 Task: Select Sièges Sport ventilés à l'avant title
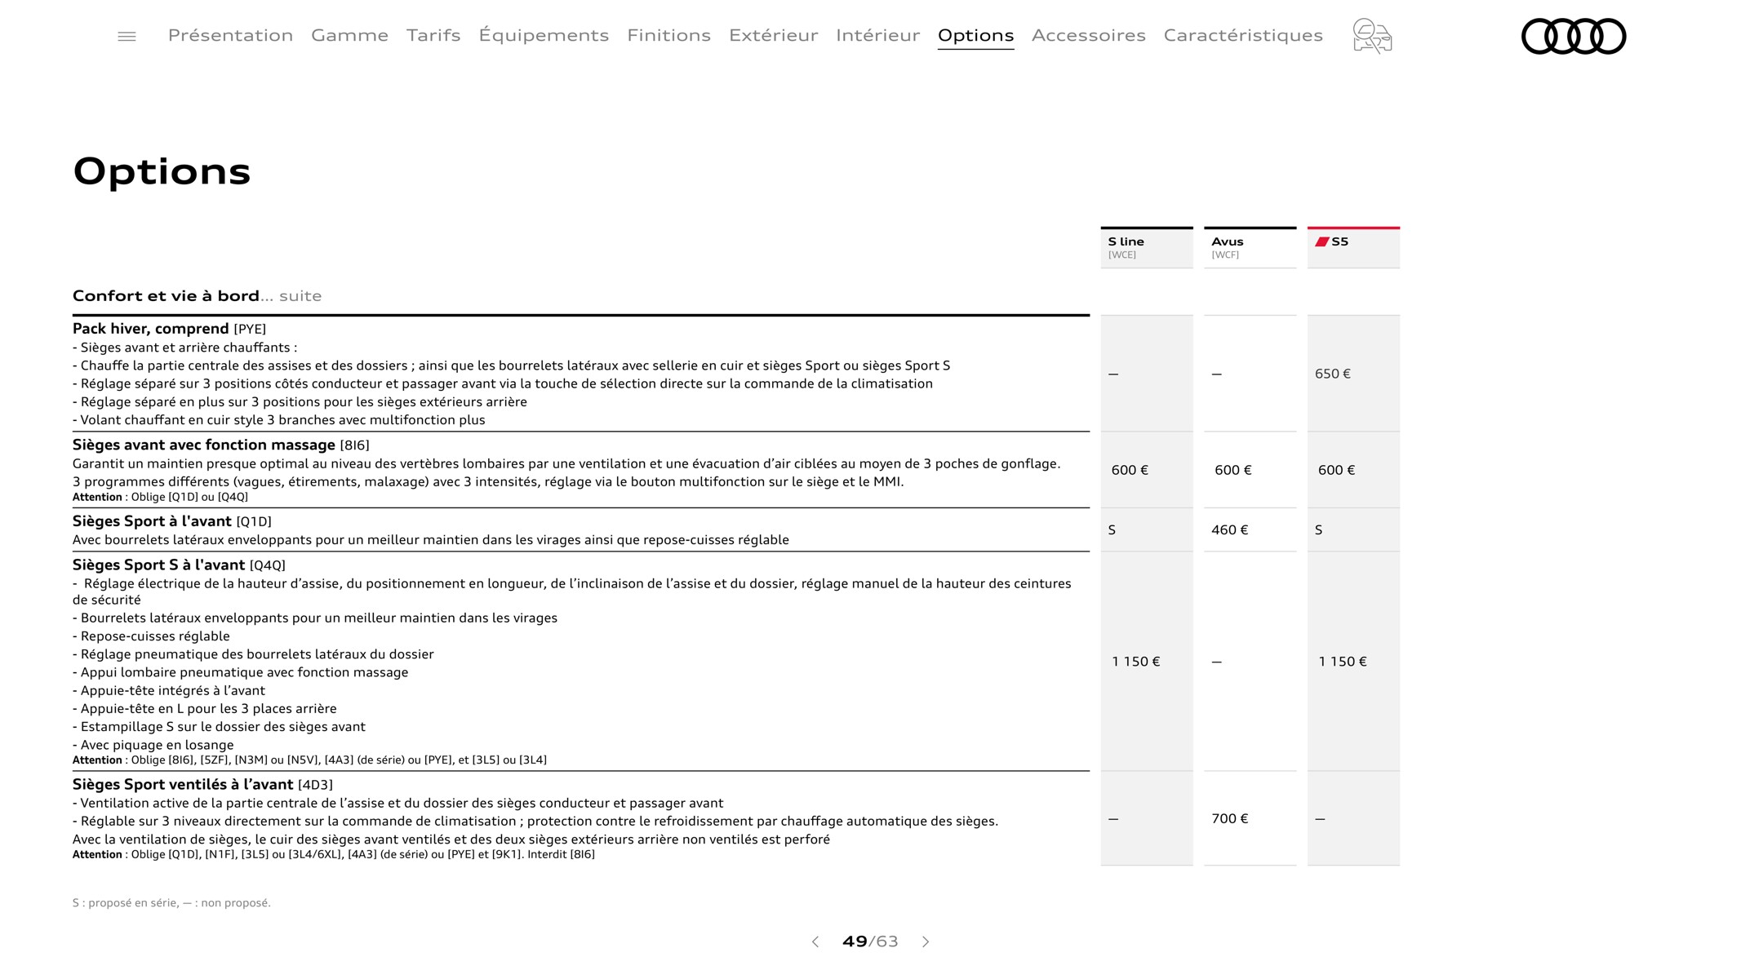(x=202, y=784)
